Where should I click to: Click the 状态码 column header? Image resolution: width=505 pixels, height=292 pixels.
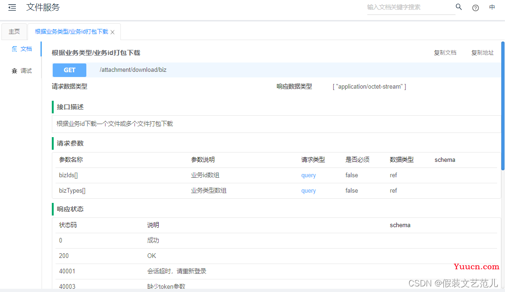click(x=68, y=225)
